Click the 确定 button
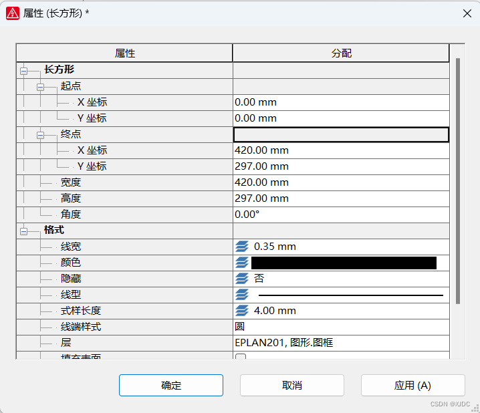The width and height of the screenshot is (480, 413). (x=171, y=386)
